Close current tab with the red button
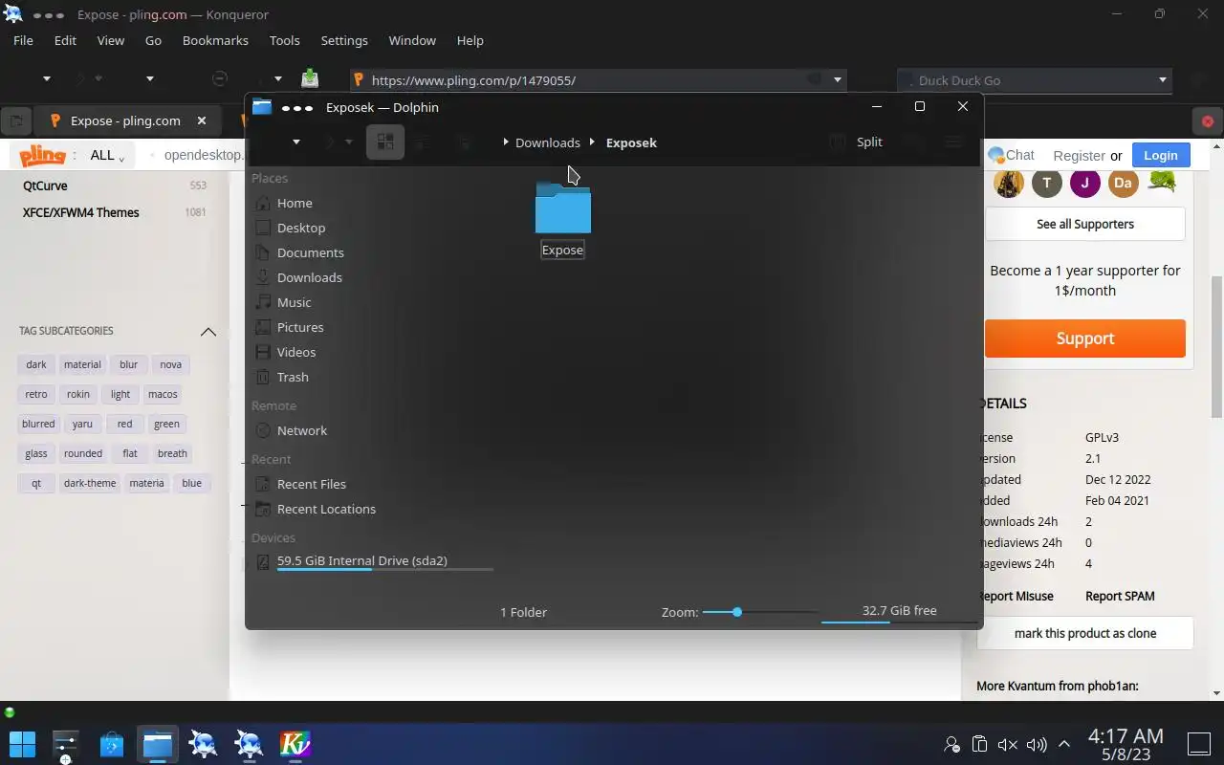Viewport: 1224px width, 765px height. click(1207, 121)
